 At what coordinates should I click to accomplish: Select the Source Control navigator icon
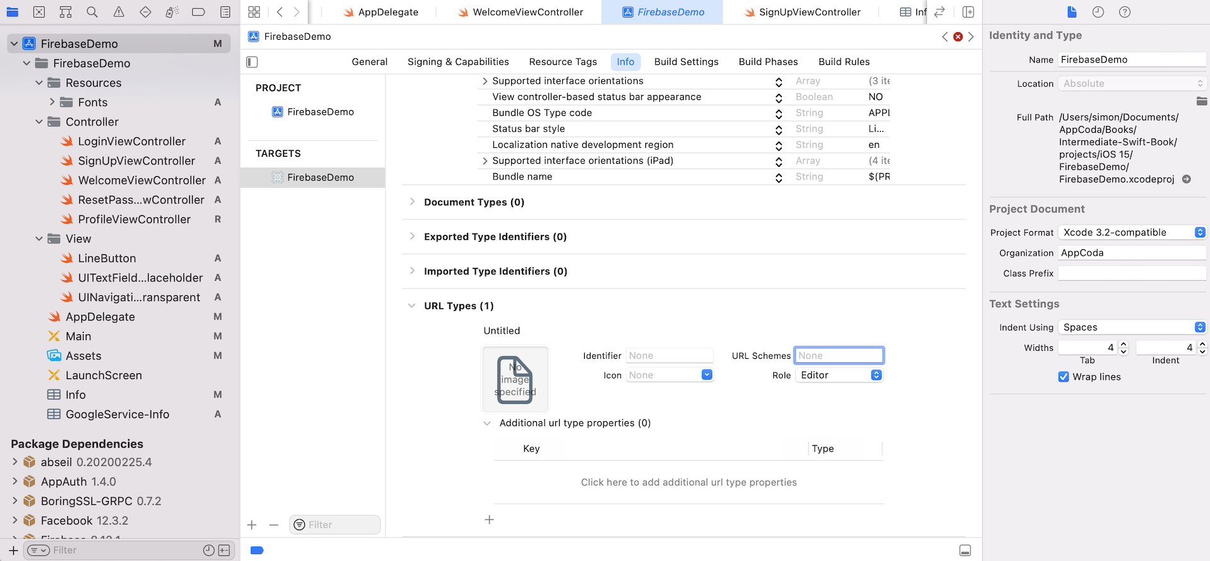tap(39, 12)
